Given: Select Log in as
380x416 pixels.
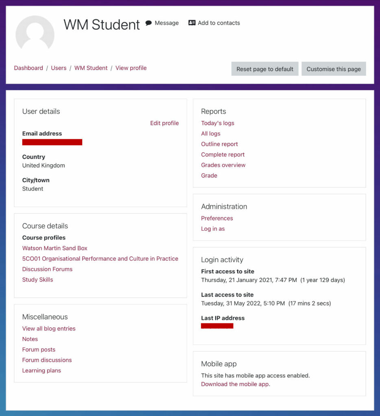Looking at the screenshot, I should point(213,229).
